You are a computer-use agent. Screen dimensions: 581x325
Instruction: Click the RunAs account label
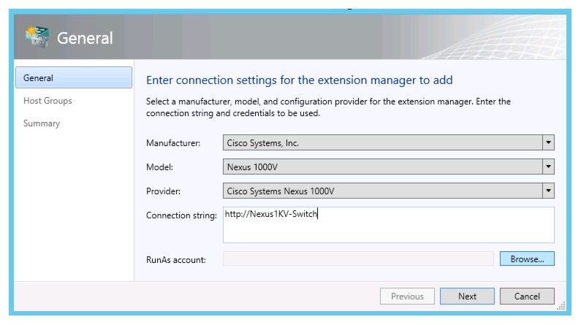[176, 259]
